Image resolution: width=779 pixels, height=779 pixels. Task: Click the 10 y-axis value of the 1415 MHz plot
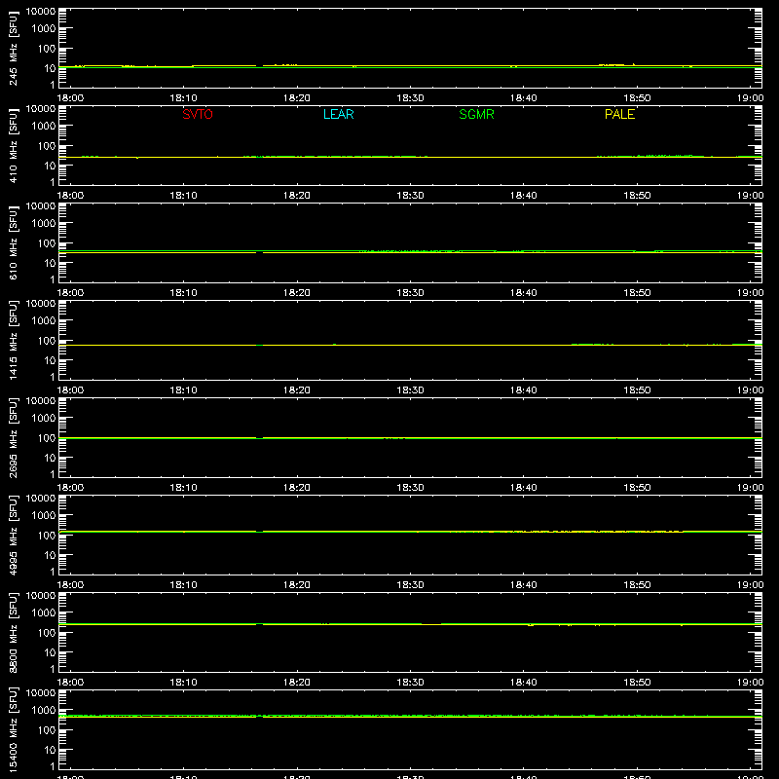click(50, 360)
